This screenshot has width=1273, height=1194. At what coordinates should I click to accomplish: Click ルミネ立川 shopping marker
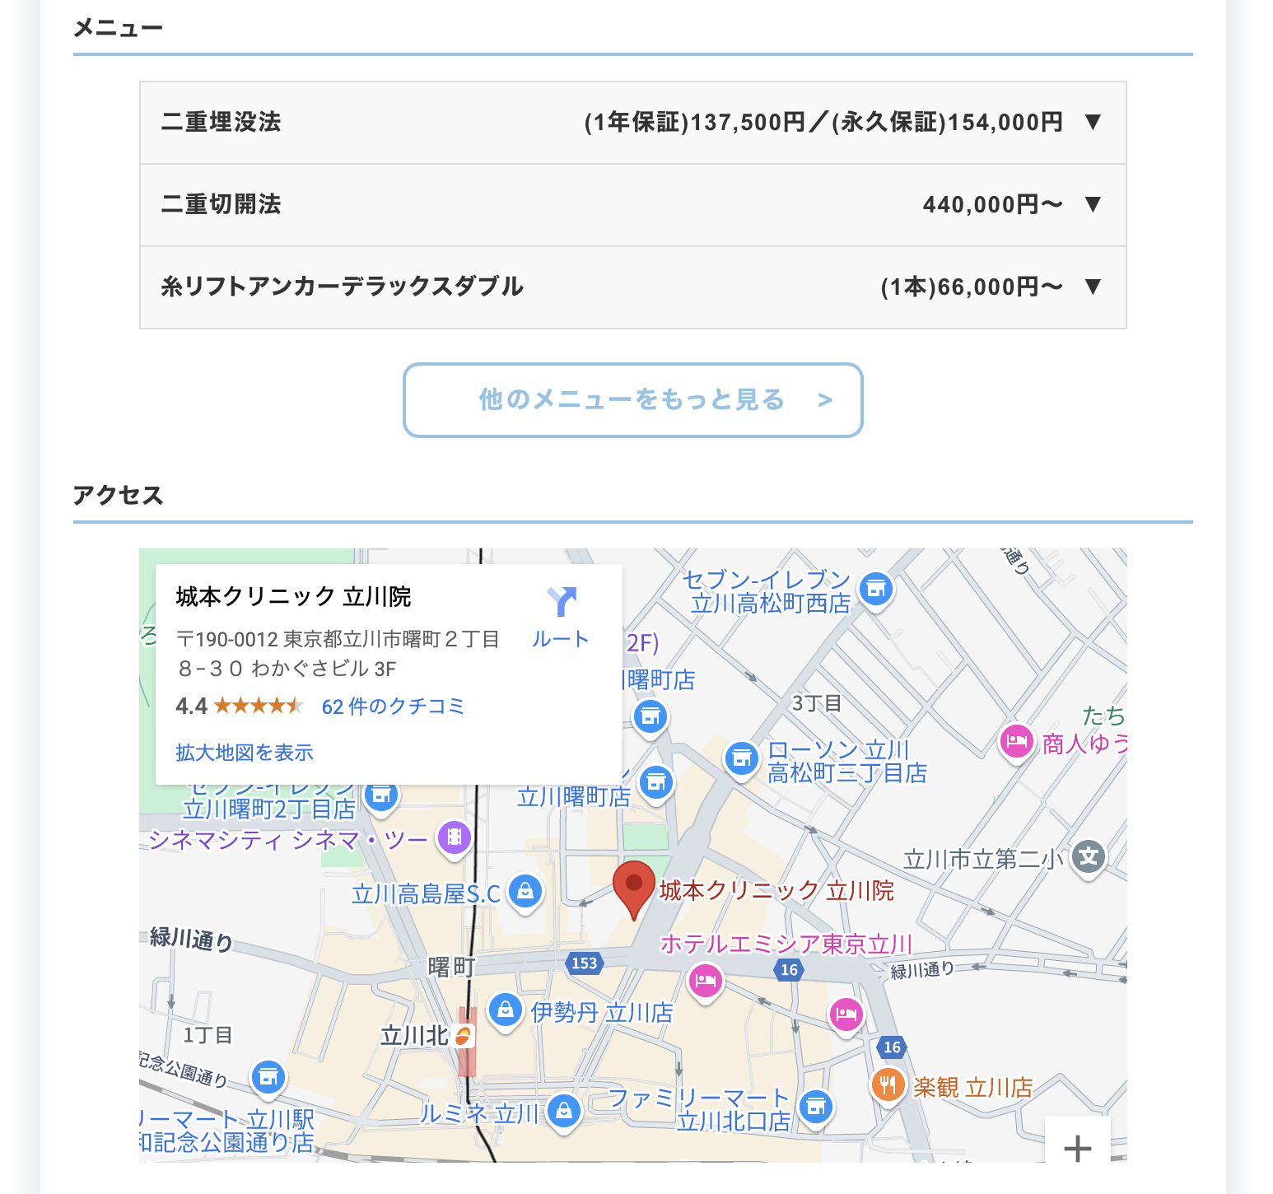(x=563, y=1112)
